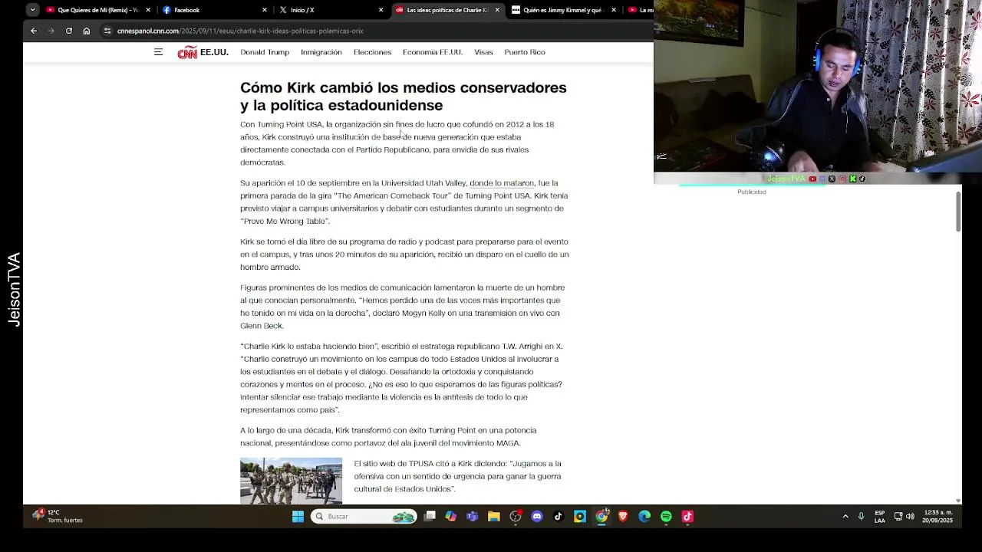Open Brave browser from the taskbar
Viewport: 982px width, 552px height.
(x=623, y=517)
